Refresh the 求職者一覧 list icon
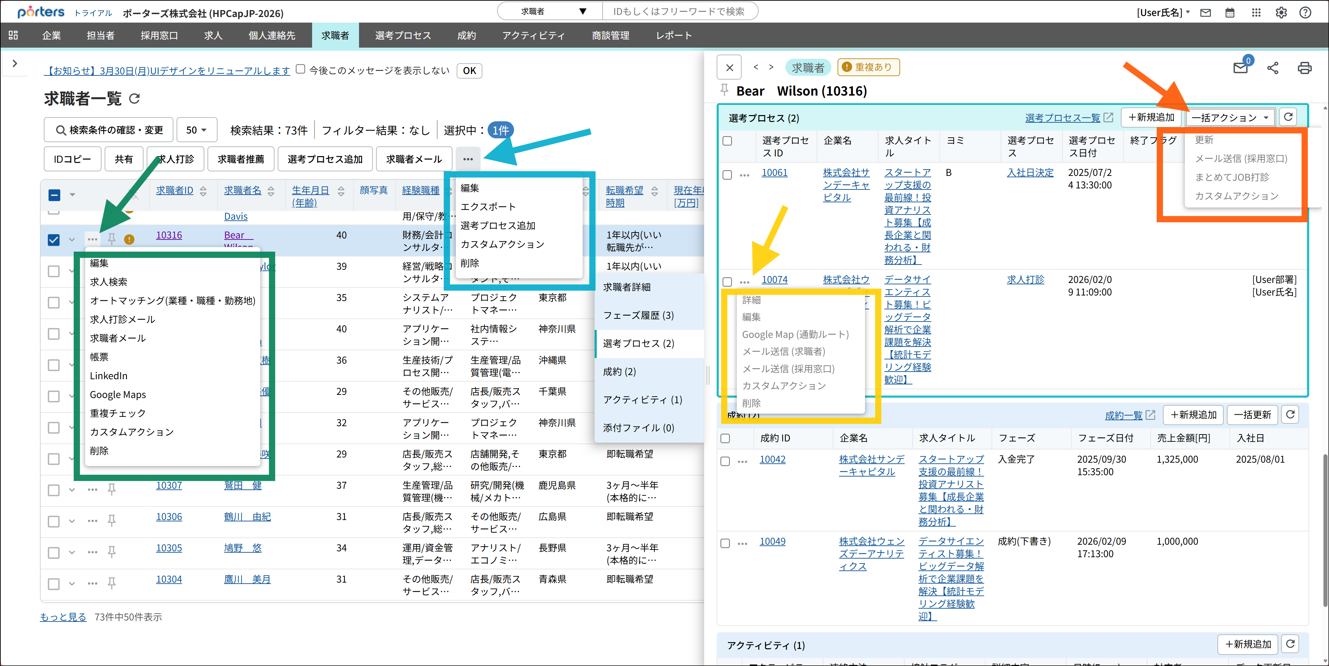This screenshot has width=1329, height=666. pos(134,98)
